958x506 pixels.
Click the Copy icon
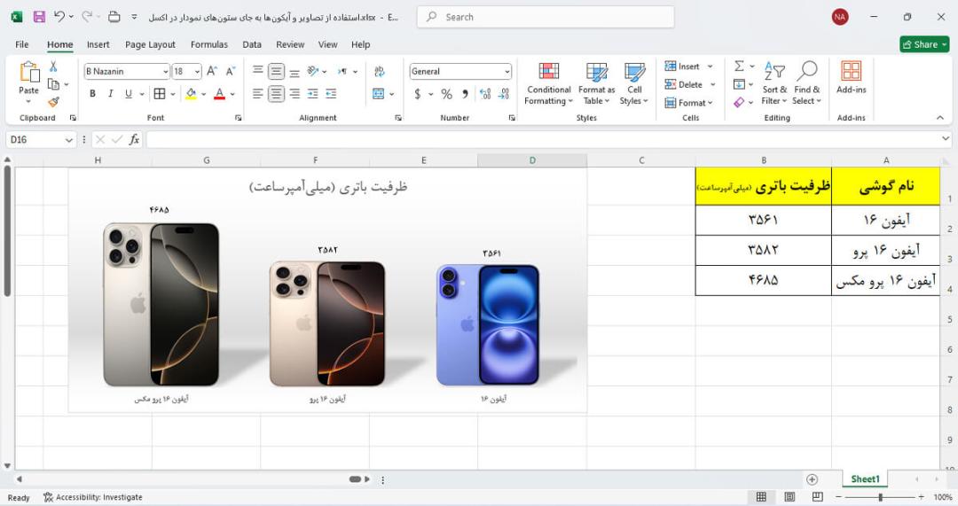point(54,84)
